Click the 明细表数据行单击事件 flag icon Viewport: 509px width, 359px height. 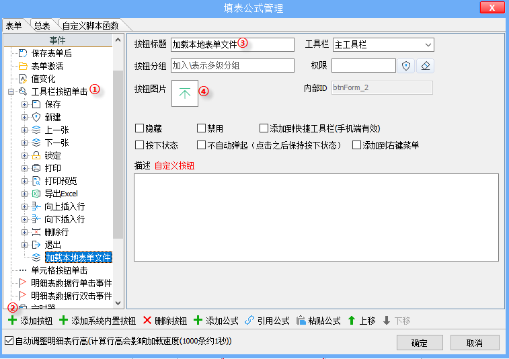click(23, 283)
